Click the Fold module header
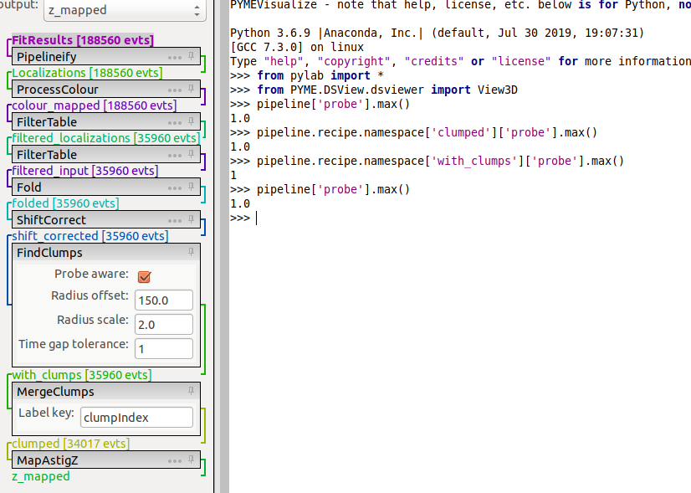Screen dimensions: 691x493 [x=106, y=187]
